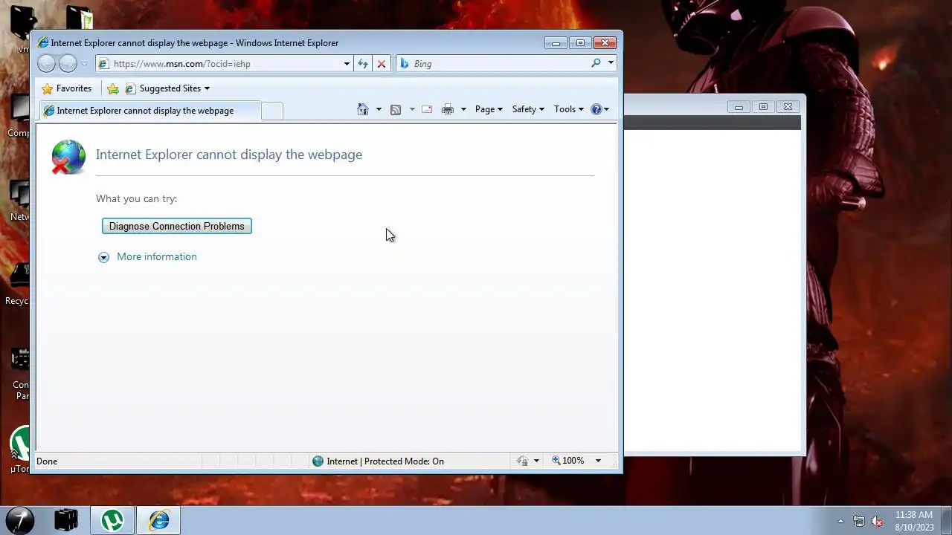Expand the Home button dropdown arrow
The image size is (952, 535).
point(379,109)
